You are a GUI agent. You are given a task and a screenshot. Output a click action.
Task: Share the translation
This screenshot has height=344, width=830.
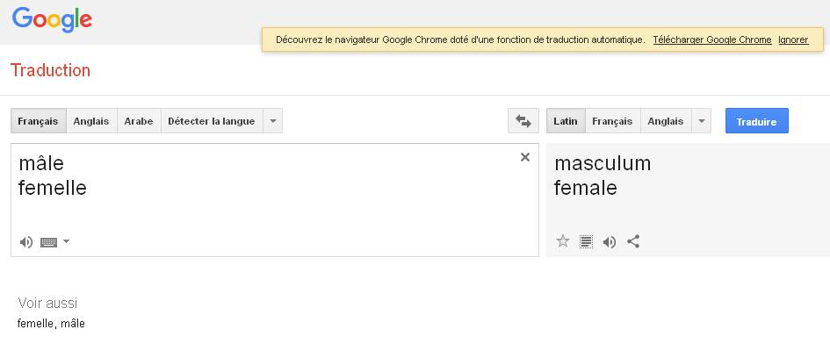[633, 242]
